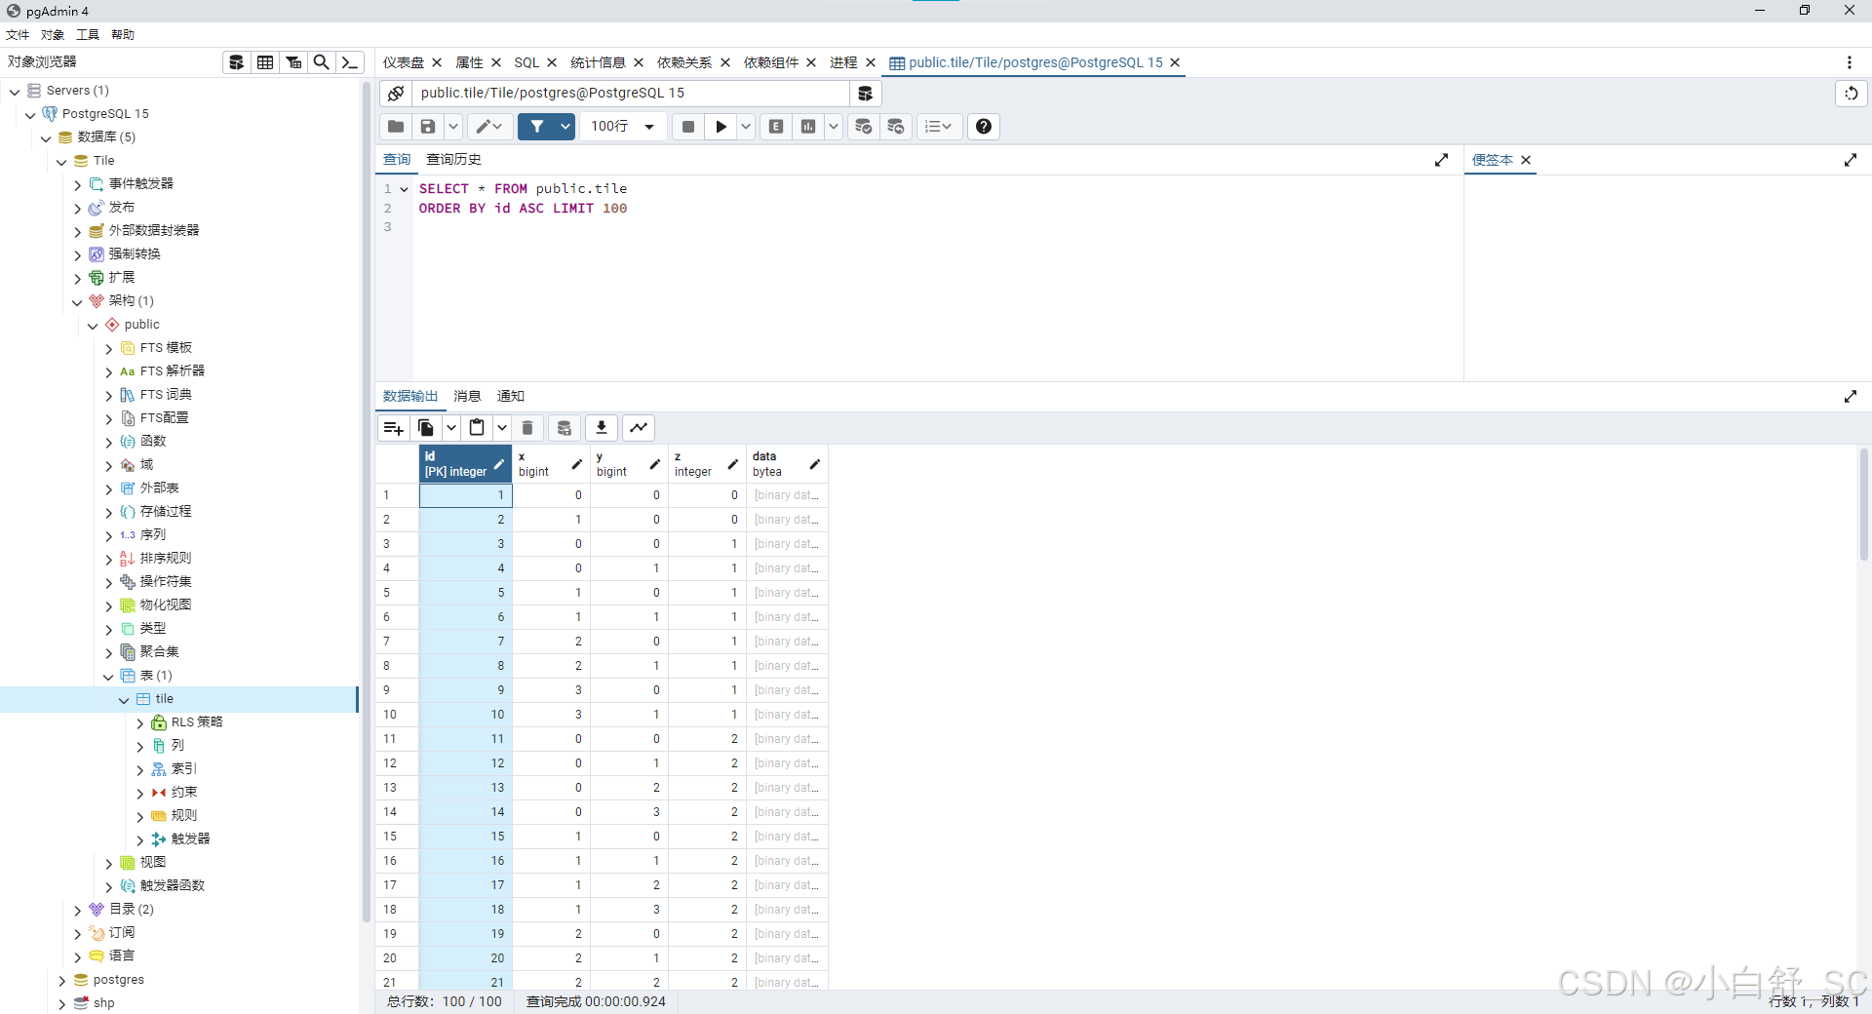This screenshot has width=1872, height=1014.
Task: Click the save data changes icon
Action: (x=565, y=428)
